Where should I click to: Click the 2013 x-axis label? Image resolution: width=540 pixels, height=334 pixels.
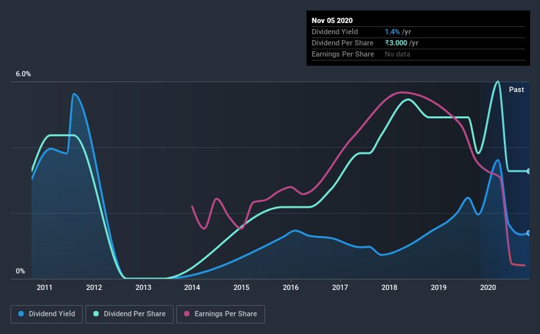pos(143,287)
